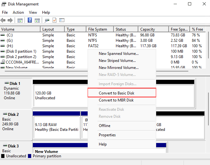Select Convert to MBR Disk option
Screen dimensions: 210x165
point(116,100)
